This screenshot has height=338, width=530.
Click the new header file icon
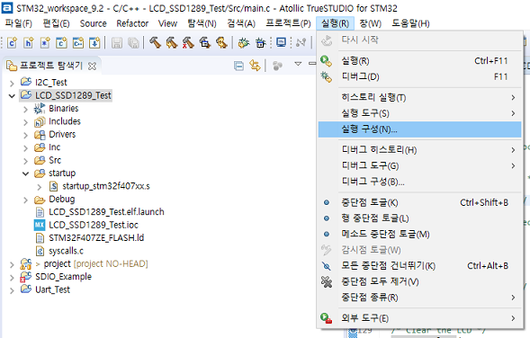coord(29,43)
